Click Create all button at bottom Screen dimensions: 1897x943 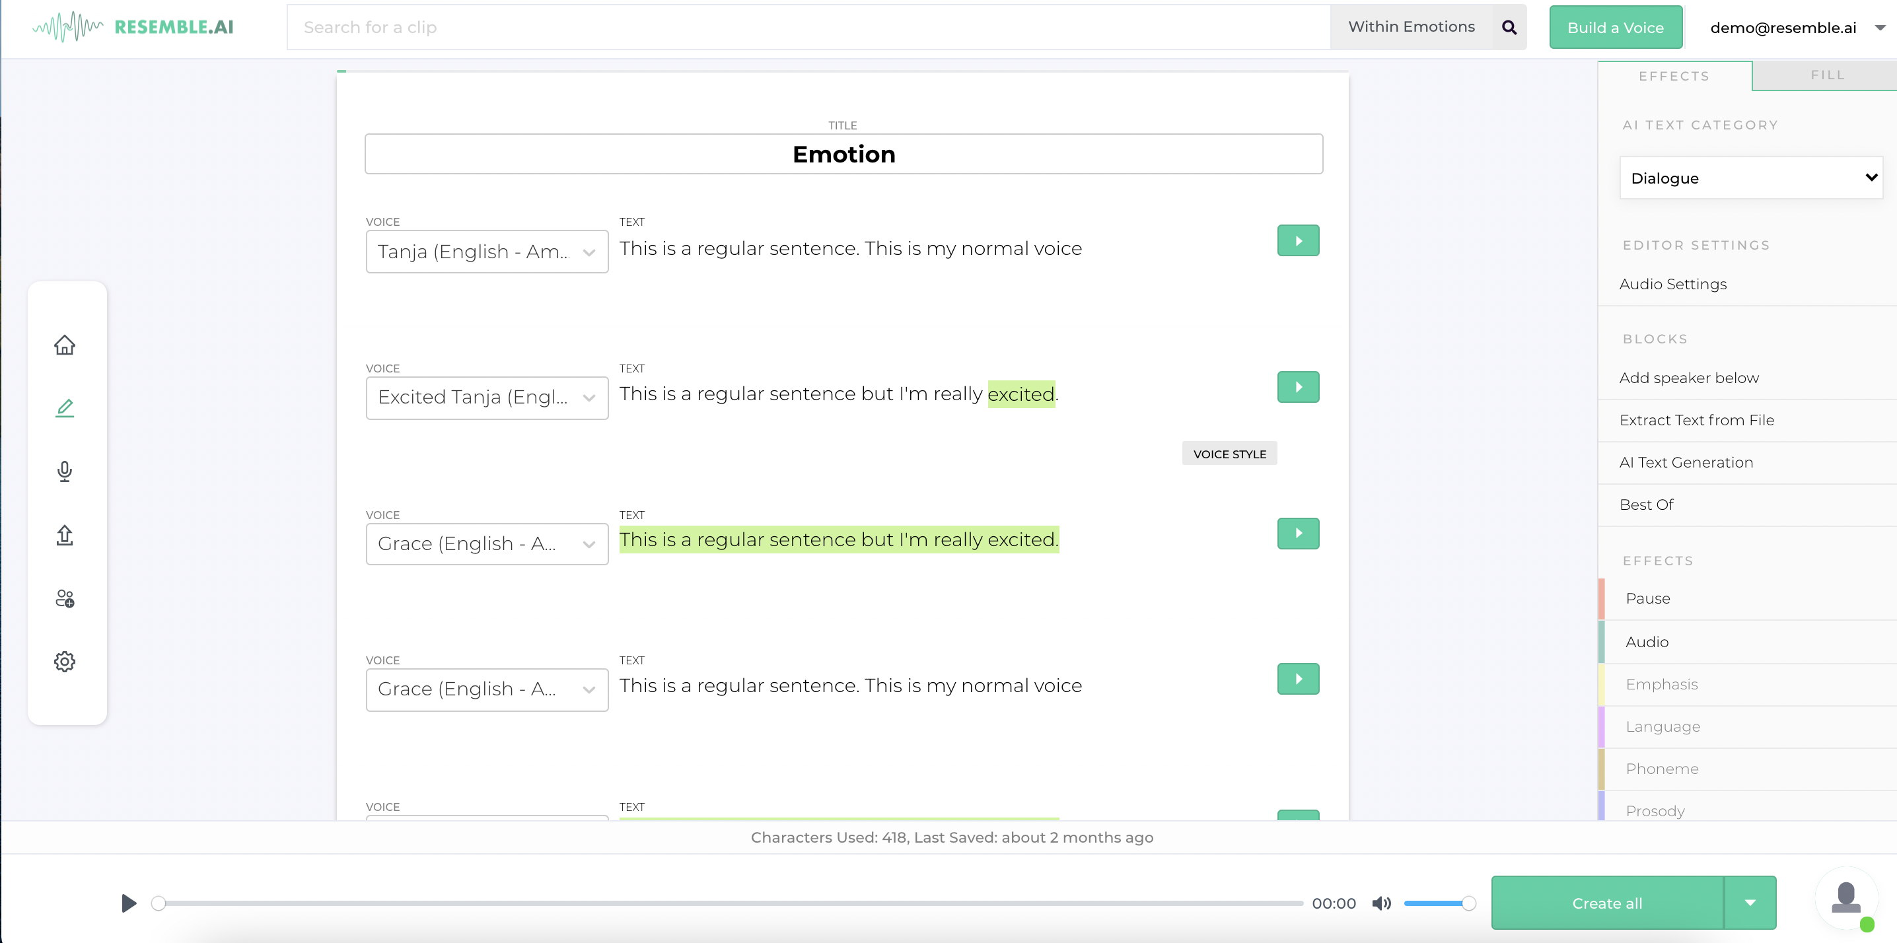click(1606, 903)
